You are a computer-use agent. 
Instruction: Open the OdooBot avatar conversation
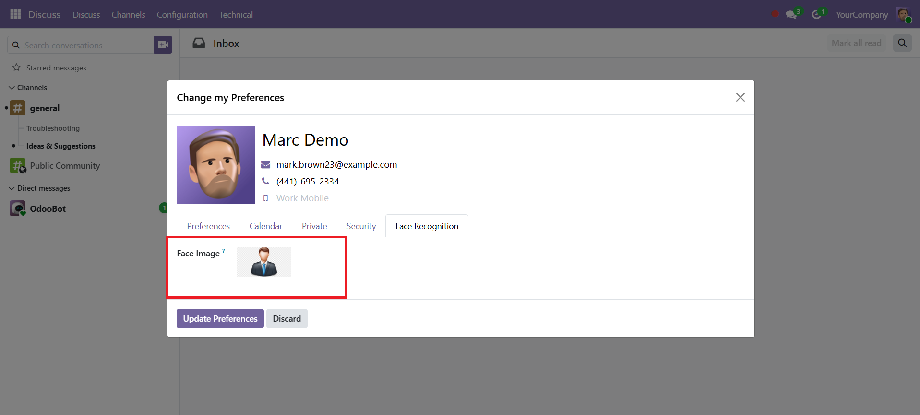[18, 208]
